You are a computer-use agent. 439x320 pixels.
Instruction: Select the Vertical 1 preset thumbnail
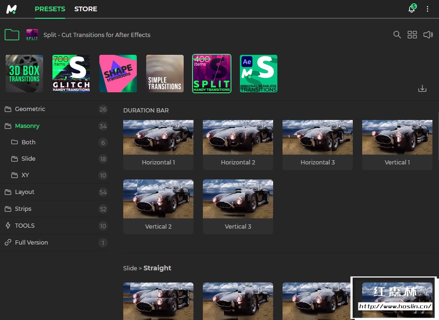(397, 137)
